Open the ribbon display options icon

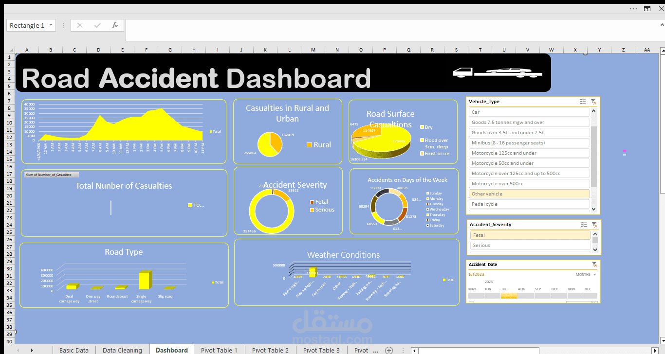pyautogui.click(x=647, y=8)
